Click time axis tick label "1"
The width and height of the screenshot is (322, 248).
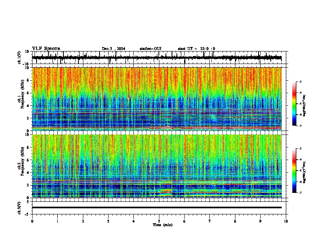pyautogui.click(x=57, y=221)
